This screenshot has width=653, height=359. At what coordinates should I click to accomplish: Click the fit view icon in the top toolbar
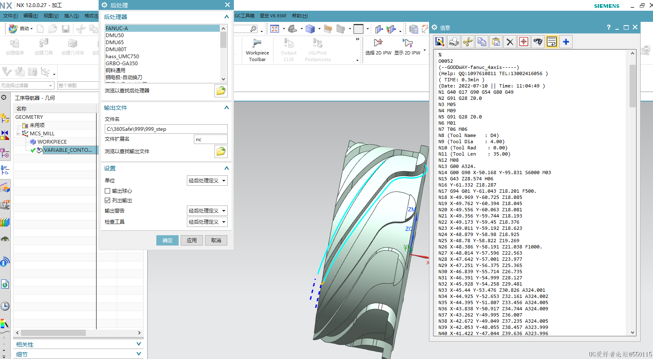point(275,28)
